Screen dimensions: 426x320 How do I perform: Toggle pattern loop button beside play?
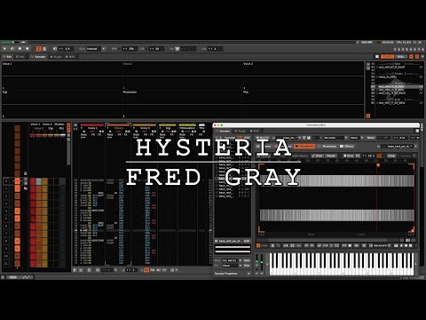point(12,49)
